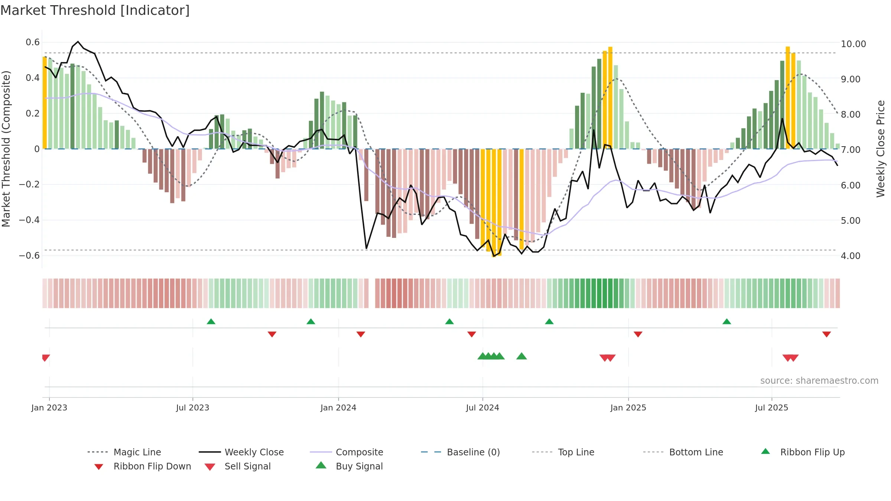
Task: Toggle Top Line legend entry
Action: pyautogui.click(x=563, y=452)
